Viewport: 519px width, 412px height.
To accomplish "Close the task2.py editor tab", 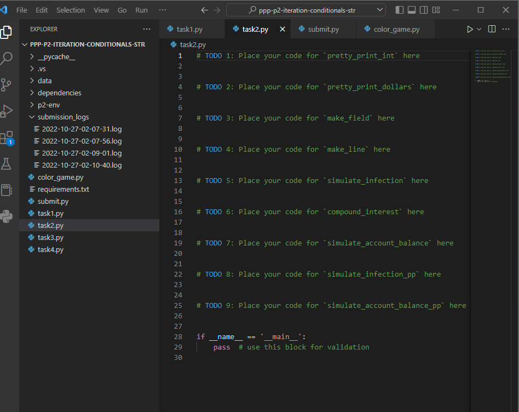I will tap(282, 30).
